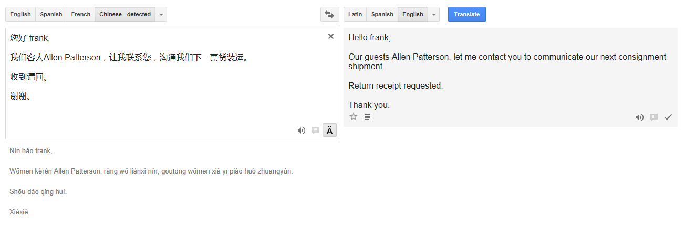This screenshot has width=685, height=227.
Task: Click the checkmark to rate translation
Action: tap(668, 117)
